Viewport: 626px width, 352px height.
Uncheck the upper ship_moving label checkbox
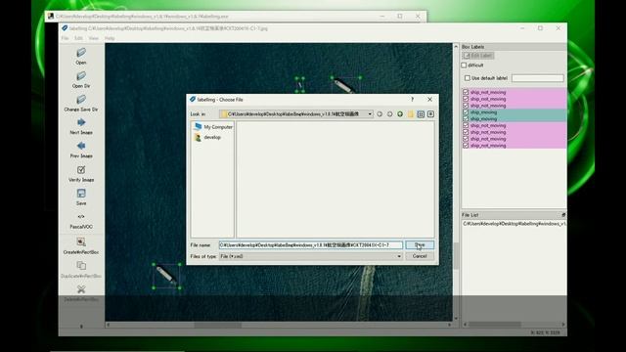(466, 112)
